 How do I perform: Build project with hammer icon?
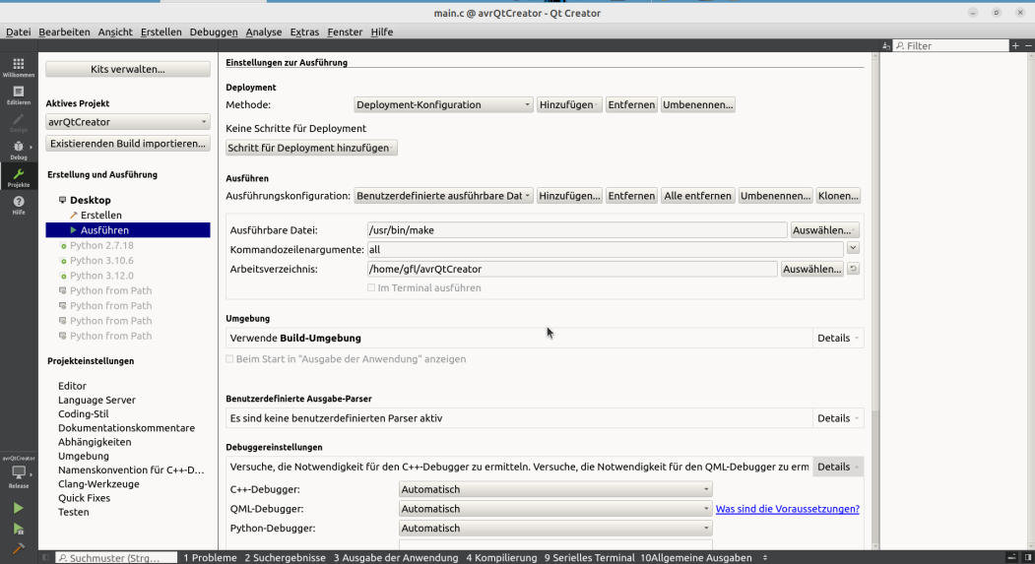tap(19, 548)
